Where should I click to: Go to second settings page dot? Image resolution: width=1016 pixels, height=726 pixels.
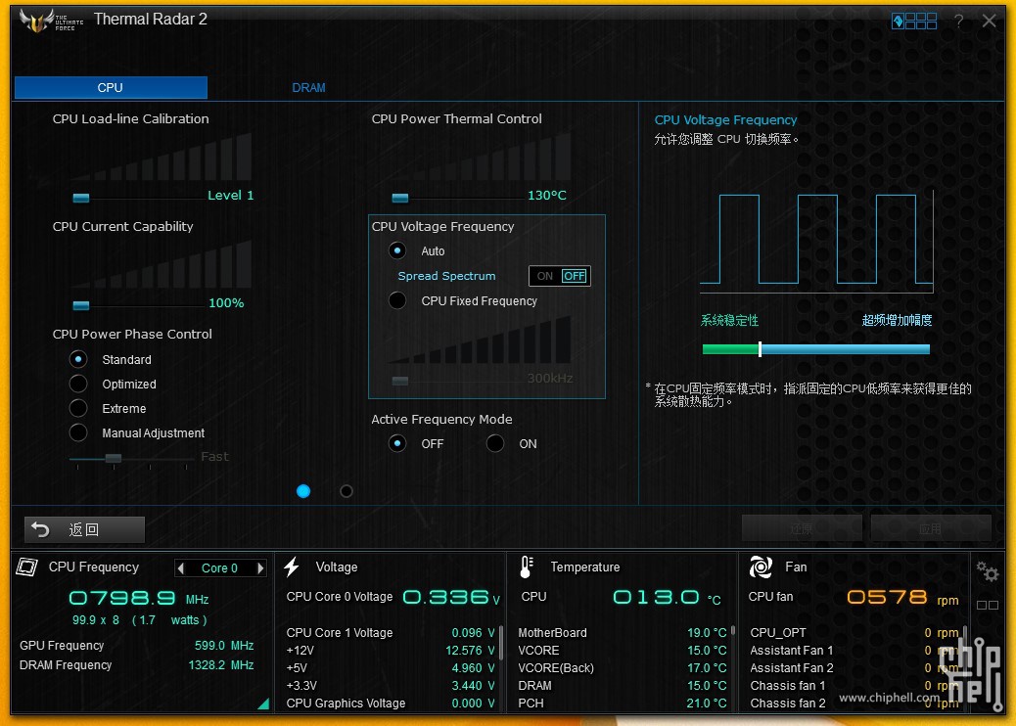[x=346, y=491]
